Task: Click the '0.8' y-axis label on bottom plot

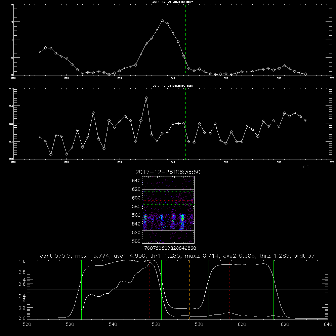Action: (22, 272)
